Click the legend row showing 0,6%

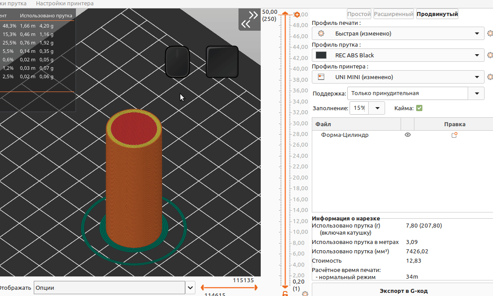tap(37, 60)
